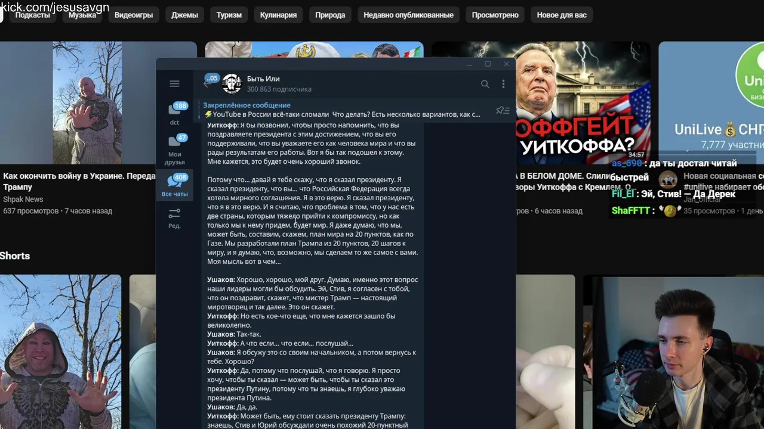Search in the Быть Или channel
The height and width of the screenshot is (429, 764).
pyautogui.click(x=485, y=84)
